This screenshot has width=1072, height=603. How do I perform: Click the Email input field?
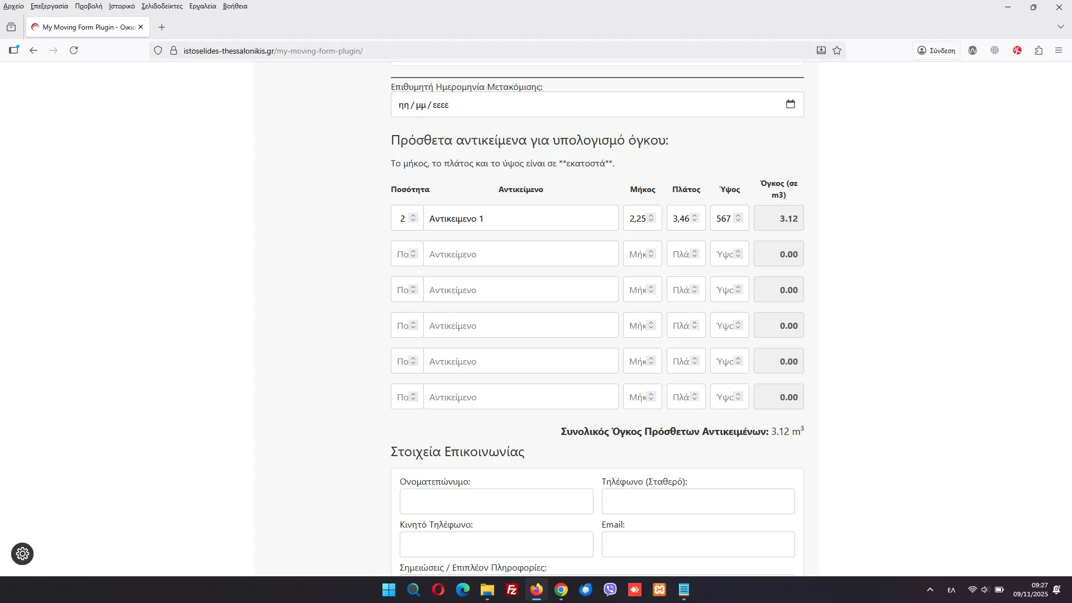[x=698, y=544]
